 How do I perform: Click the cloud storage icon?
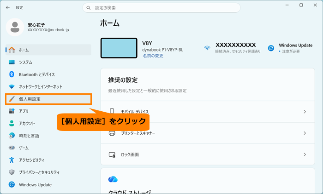point(113,179)
